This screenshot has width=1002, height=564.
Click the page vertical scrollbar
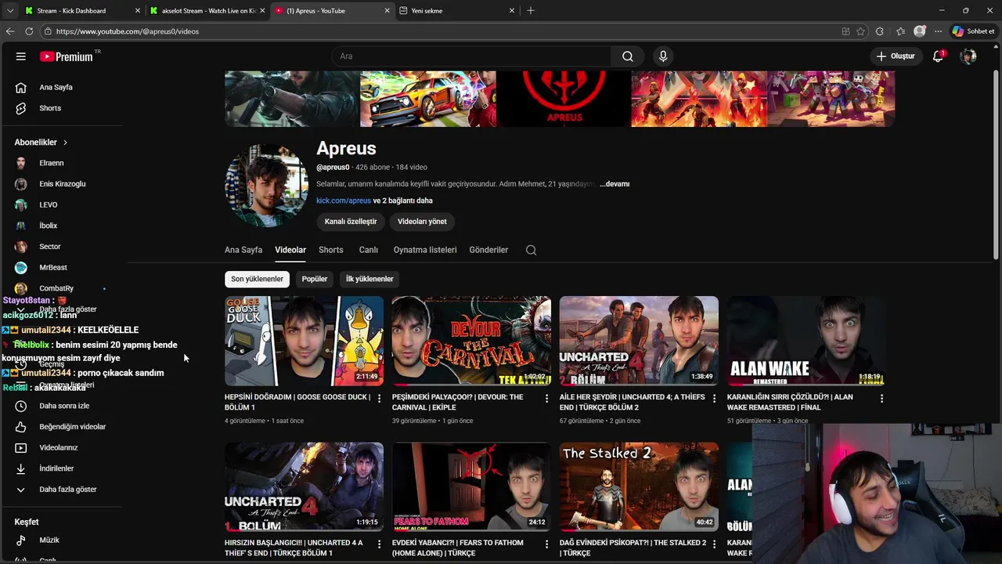pos(996,164)
